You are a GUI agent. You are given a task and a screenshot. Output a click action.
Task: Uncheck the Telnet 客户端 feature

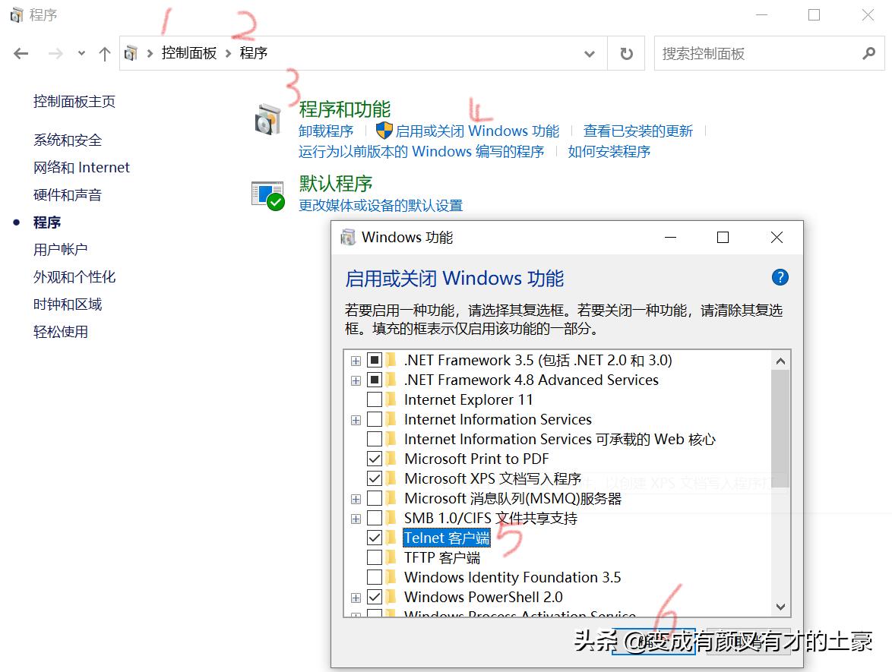pyautogui.click(x=373, y=538)
